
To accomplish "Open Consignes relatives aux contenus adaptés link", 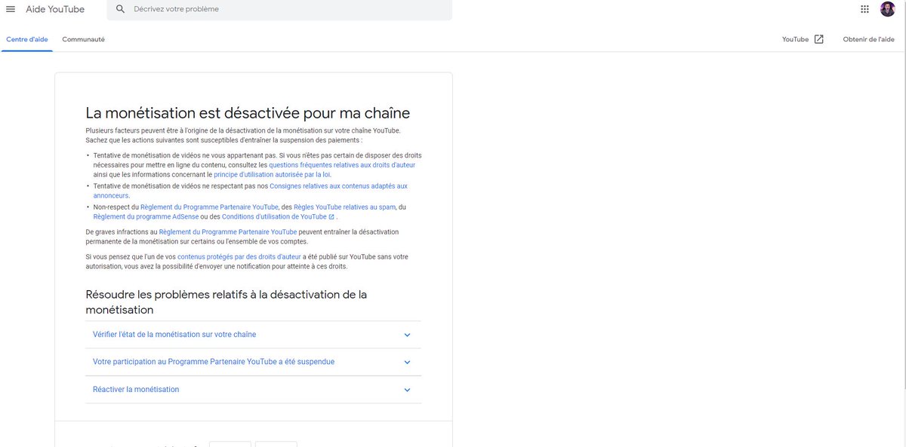I will click(250, 191).
